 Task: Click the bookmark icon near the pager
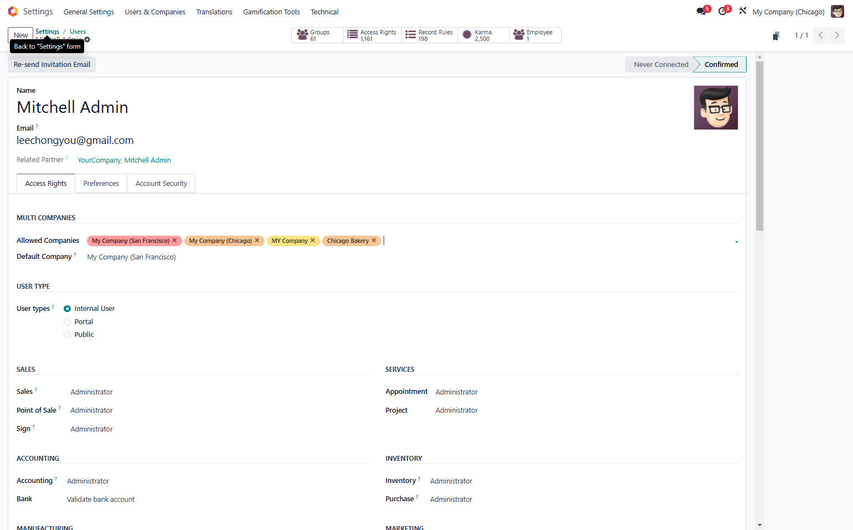coord(776,35)
